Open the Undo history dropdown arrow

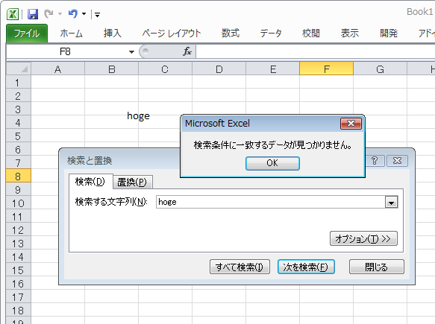click(84, 14)
